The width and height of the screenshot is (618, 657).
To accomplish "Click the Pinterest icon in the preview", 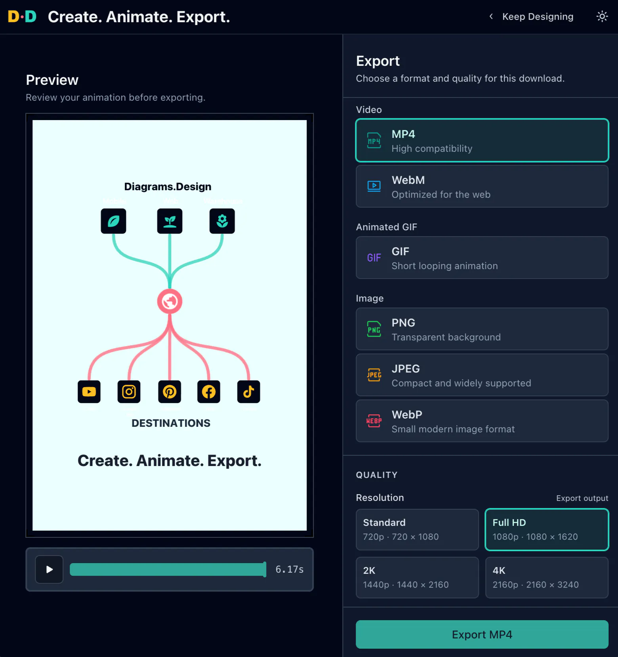I will point(170,392).
